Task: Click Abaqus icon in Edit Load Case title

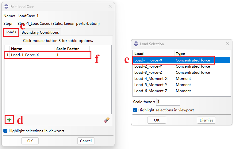Action: [6, 6]
